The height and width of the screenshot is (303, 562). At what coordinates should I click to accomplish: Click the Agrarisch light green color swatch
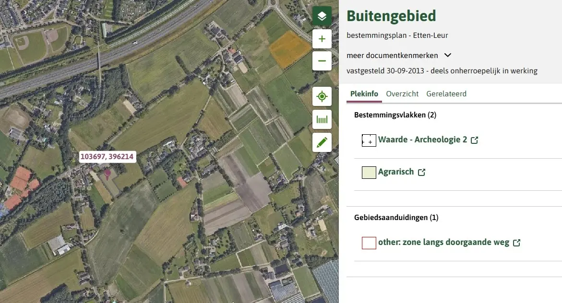(x=369, y=172)
